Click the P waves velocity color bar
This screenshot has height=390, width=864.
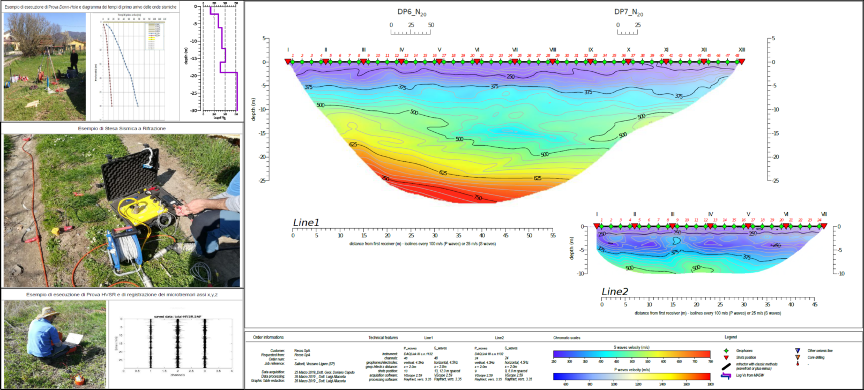632,377
